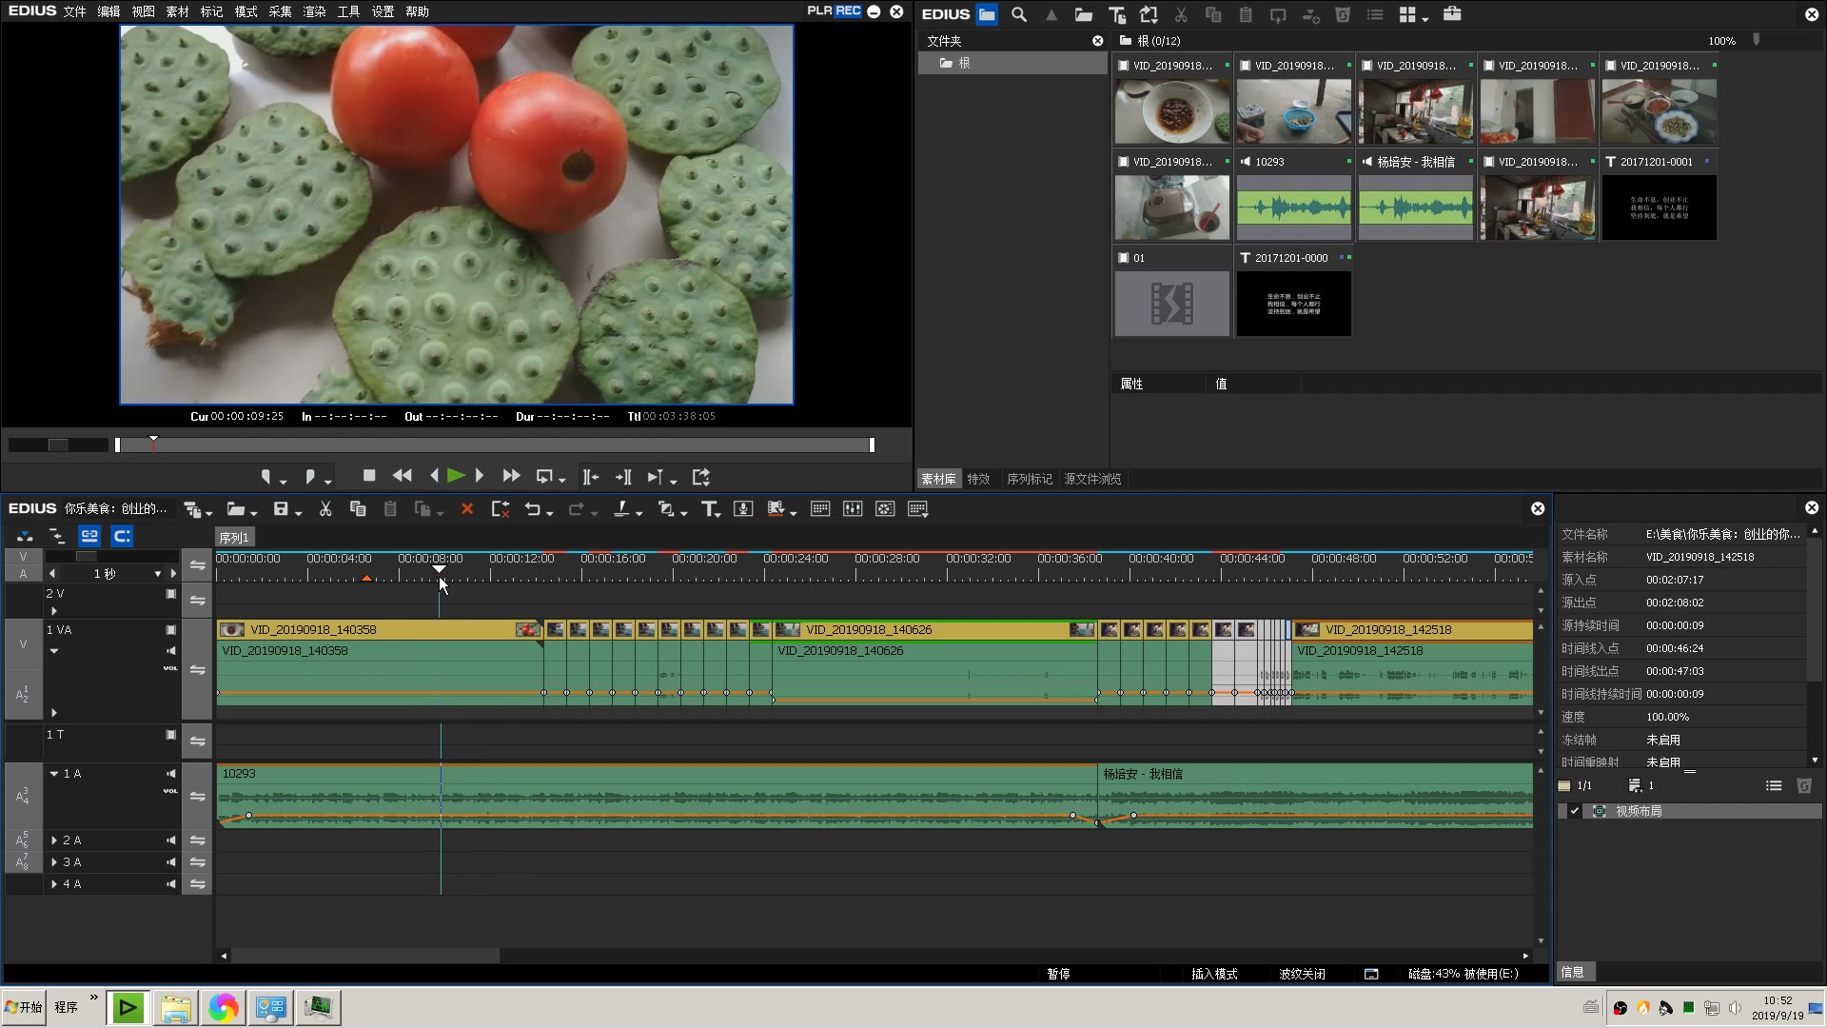1827x1028 pixels.
Task: Open the Create title T tool
Action: (x=710, y=509)
